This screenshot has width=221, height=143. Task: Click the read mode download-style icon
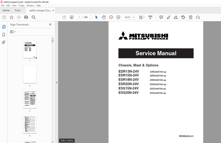click(x=150, y=17)
